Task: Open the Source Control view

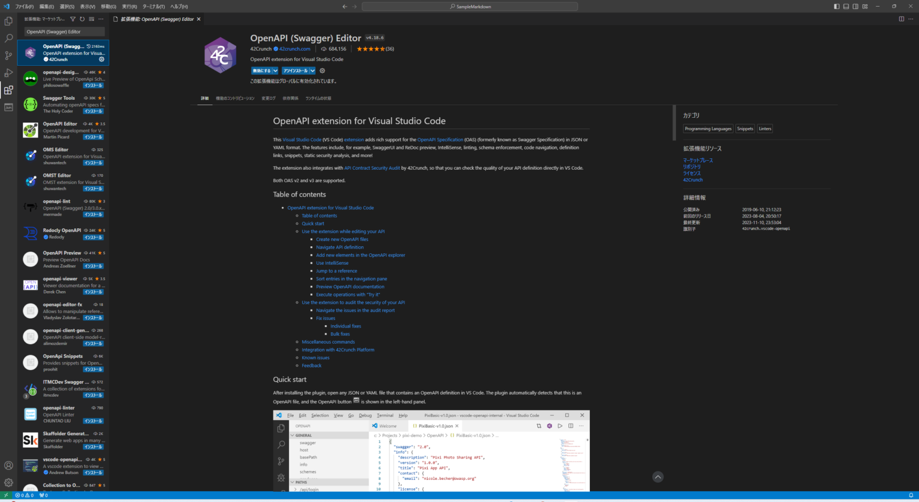Action: click(x=8, y=54)
